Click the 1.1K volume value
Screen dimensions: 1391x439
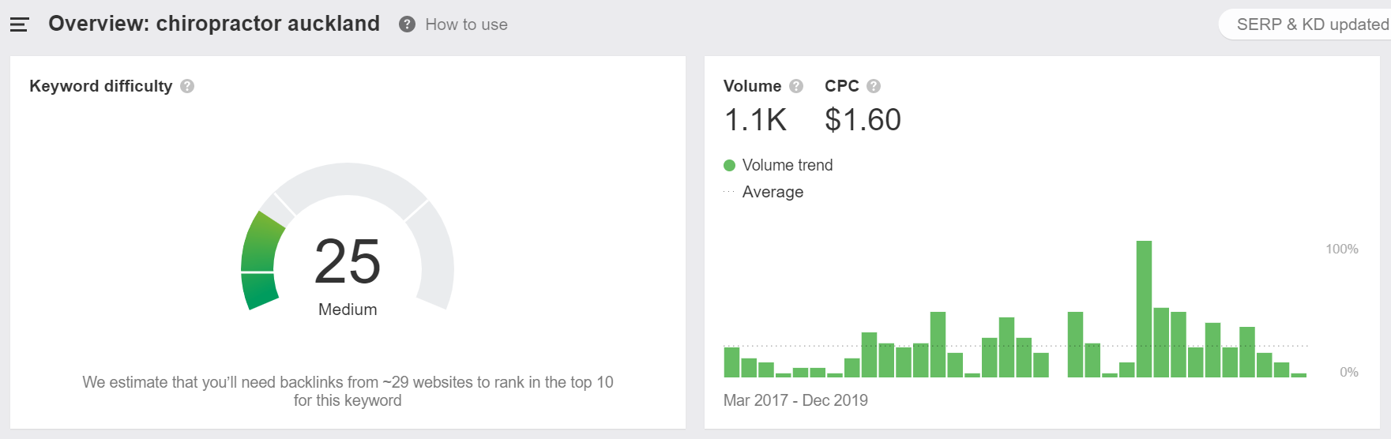[755, 120]
